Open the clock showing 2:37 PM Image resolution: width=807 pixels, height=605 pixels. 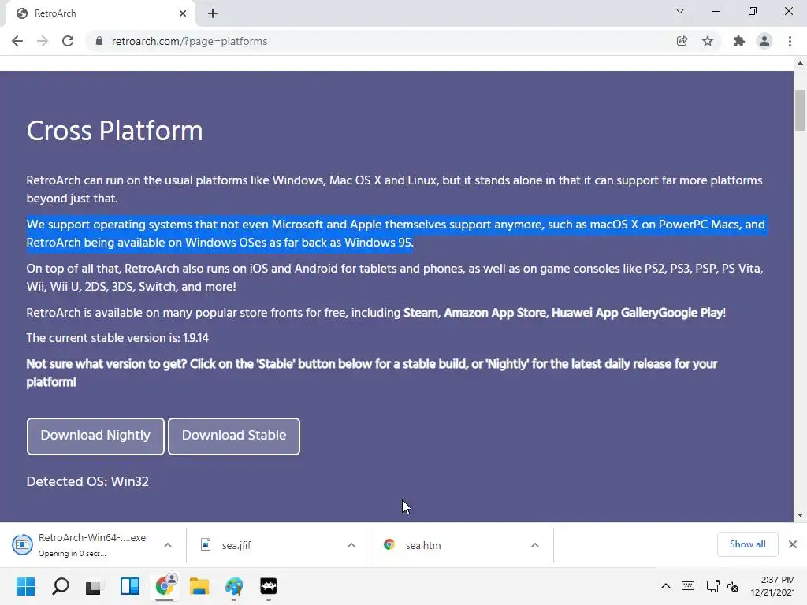[773, 586]
